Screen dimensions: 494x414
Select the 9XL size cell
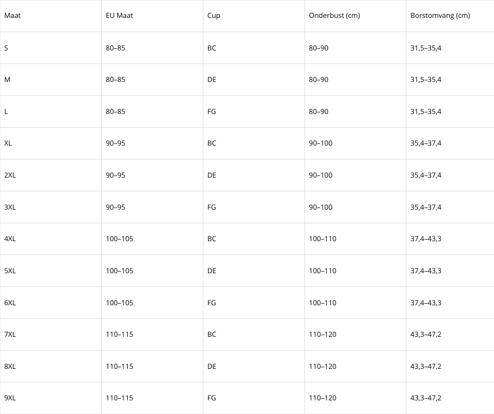click(51, 398)
